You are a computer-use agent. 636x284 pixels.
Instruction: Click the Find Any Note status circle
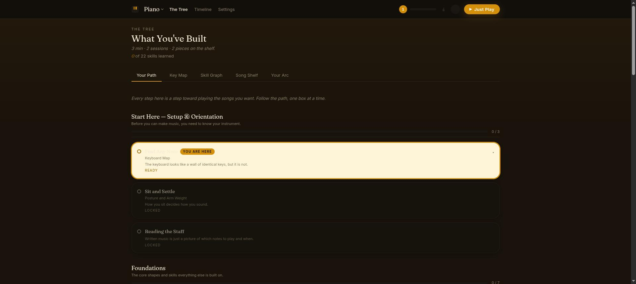click(x=139, y=151)
